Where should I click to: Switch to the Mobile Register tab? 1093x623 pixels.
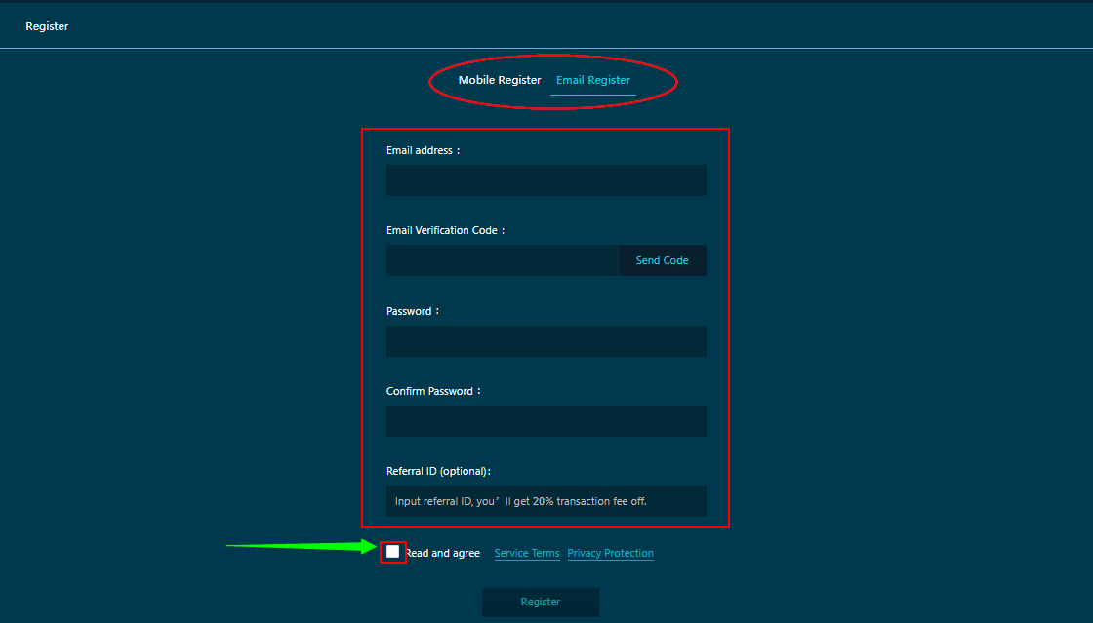pos(499,80)
